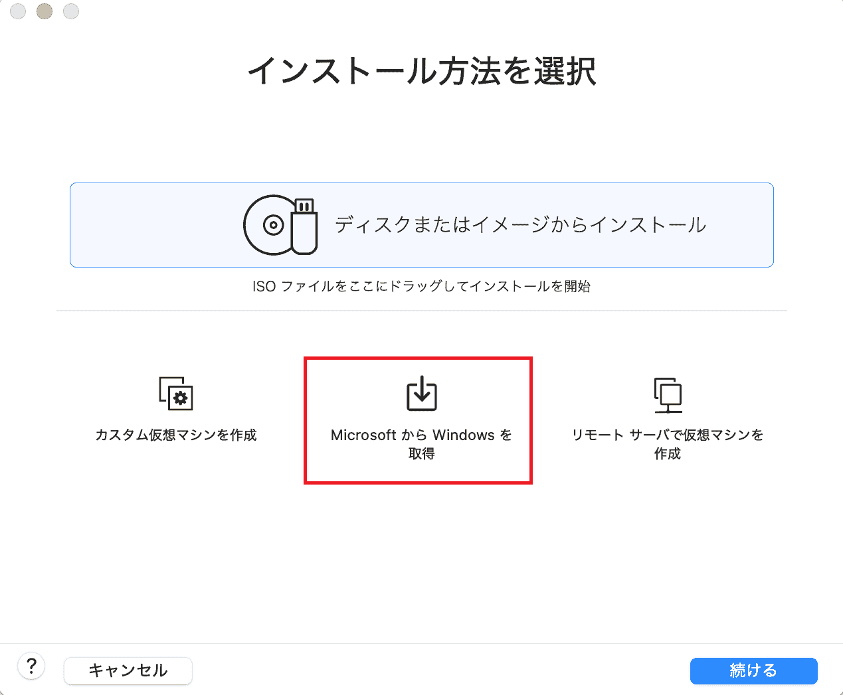Click the disc and USB drive icon
The height and width of the screenshot is (695, 843).
280,225
